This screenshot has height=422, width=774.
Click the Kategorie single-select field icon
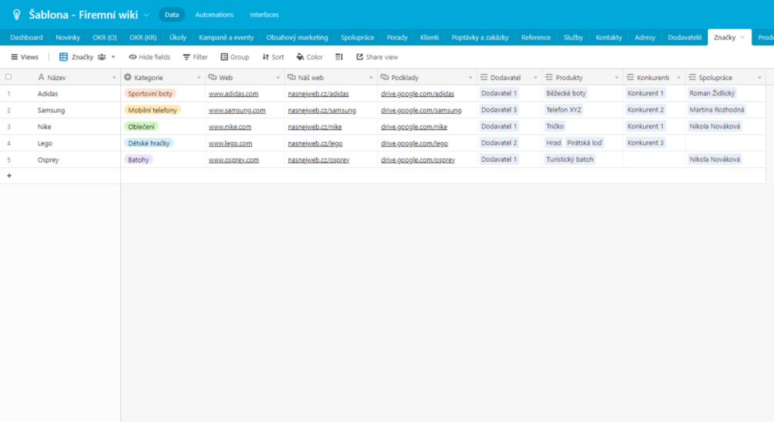tap(128, 78)
